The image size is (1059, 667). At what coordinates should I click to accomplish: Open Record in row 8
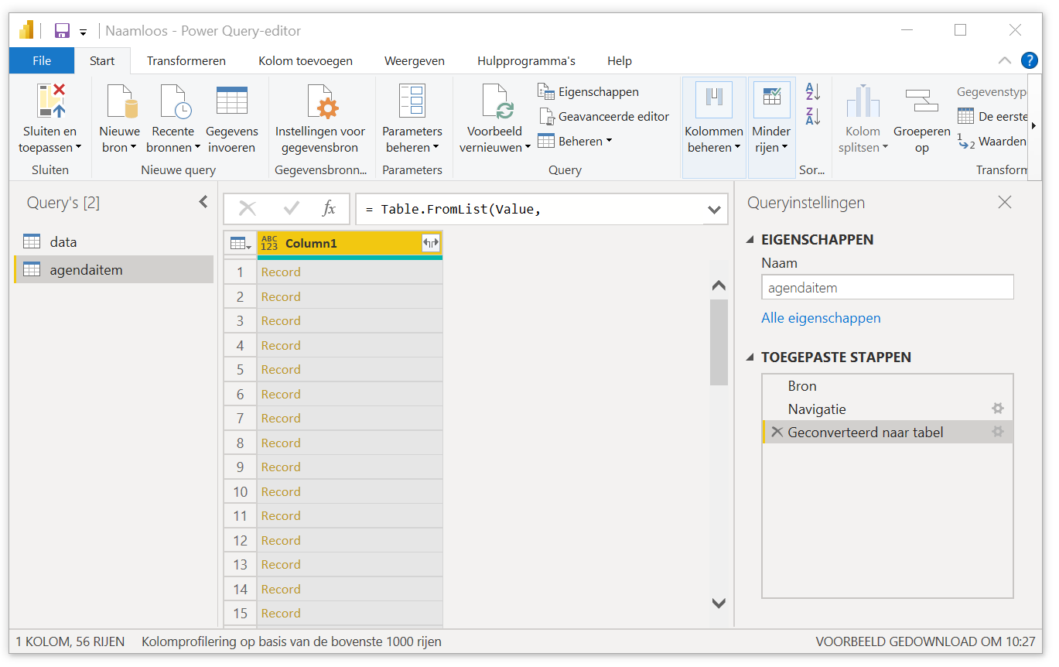(x=281, y=443)
